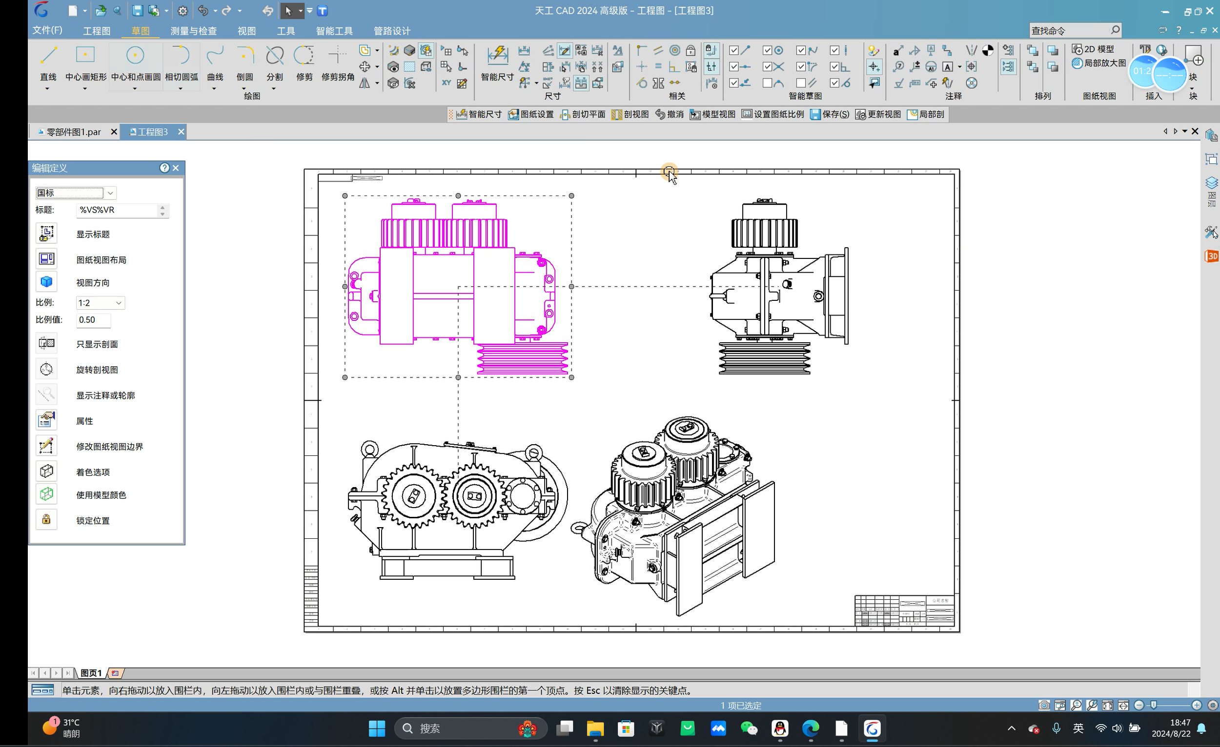Click the undo arrow in title bar

pos(203,10)
